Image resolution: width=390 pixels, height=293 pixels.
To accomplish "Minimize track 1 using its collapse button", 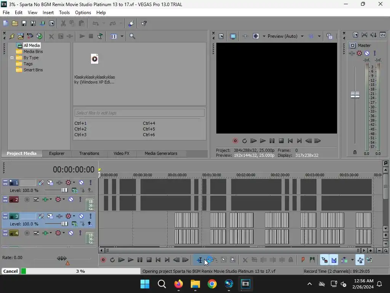I will click(5, 183).
